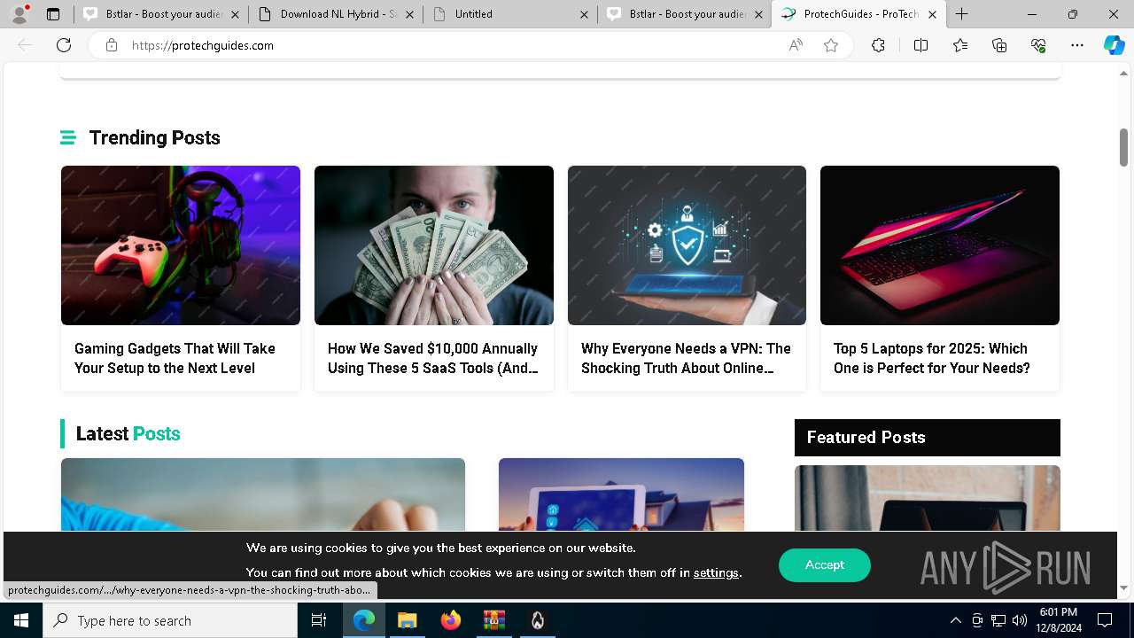
Task: Open Microsoft Edge from taskbar
Action: click(x=364, y=620)
